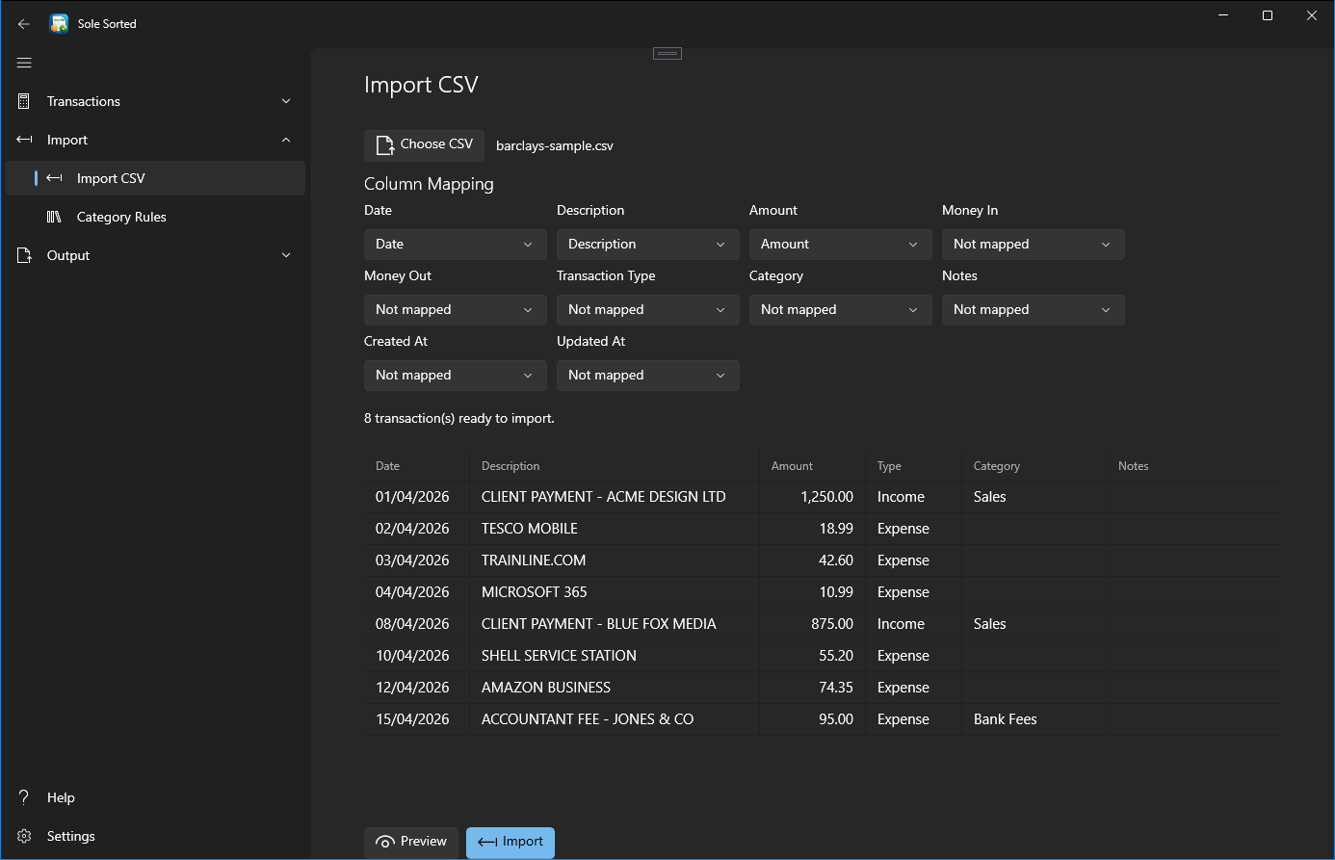The height and width of the screenshot is (860, 1335).
Task: Click the Amount column header in table
Action: [x=813, y=466]
